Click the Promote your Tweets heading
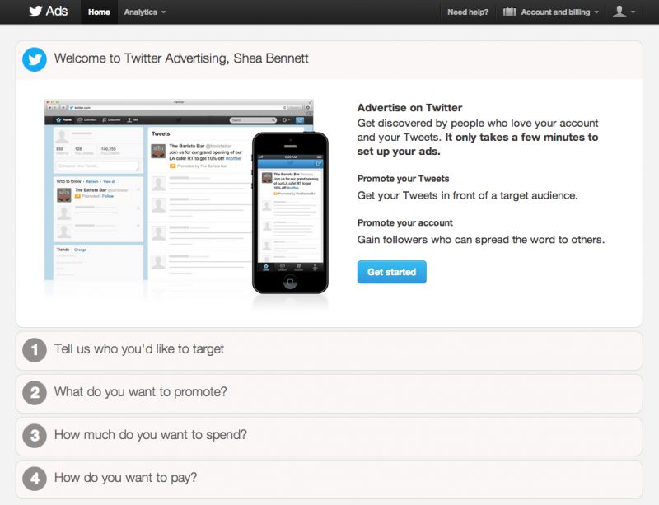The height and width of the screenshot is (505, 659). click(x=403, y=179)
